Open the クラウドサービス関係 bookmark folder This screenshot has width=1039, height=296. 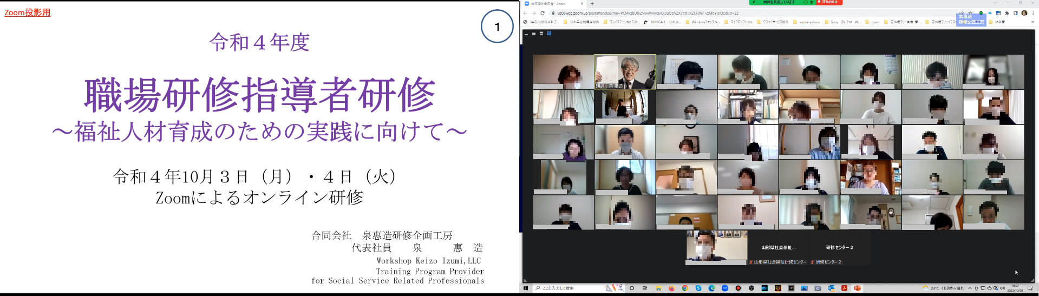(773, 22)
